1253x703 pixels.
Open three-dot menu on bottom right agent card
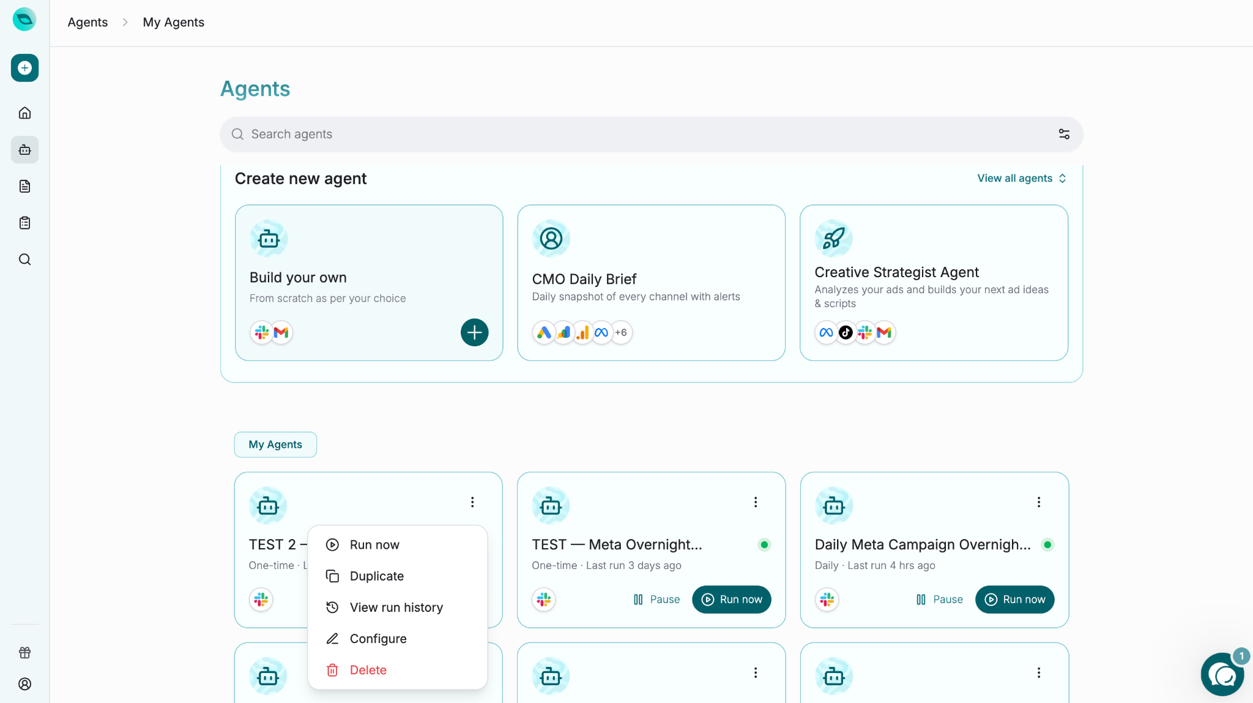pos(1039,672)
